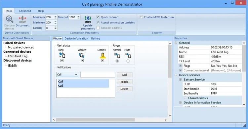Select the Phone tab
Screen dimensions: 248x129
(x=57, y=38)
